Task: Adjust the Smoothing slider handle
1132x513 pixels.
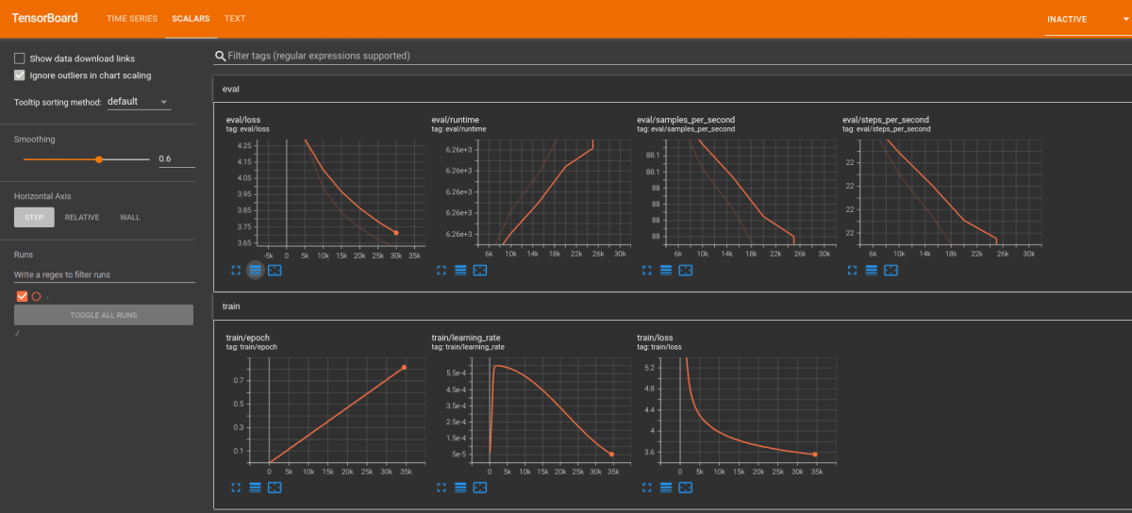Action: point(99,159)
